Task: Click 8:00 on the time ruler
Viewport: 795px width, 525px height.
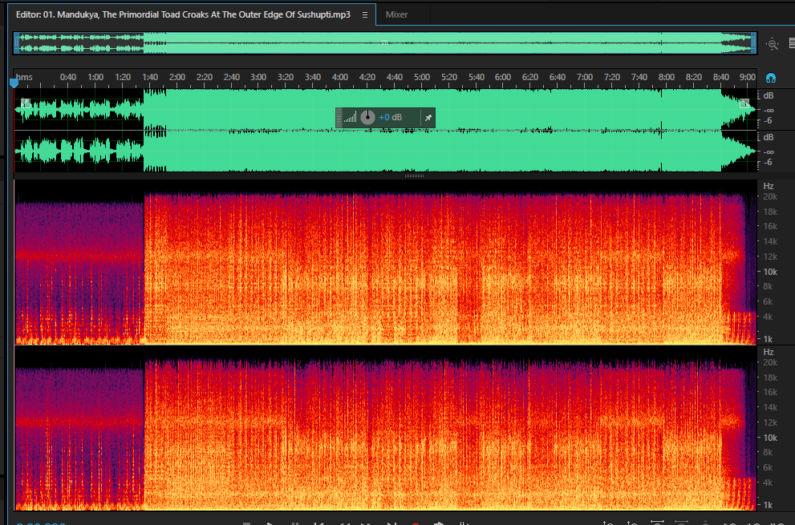Action: click(666, 77)
